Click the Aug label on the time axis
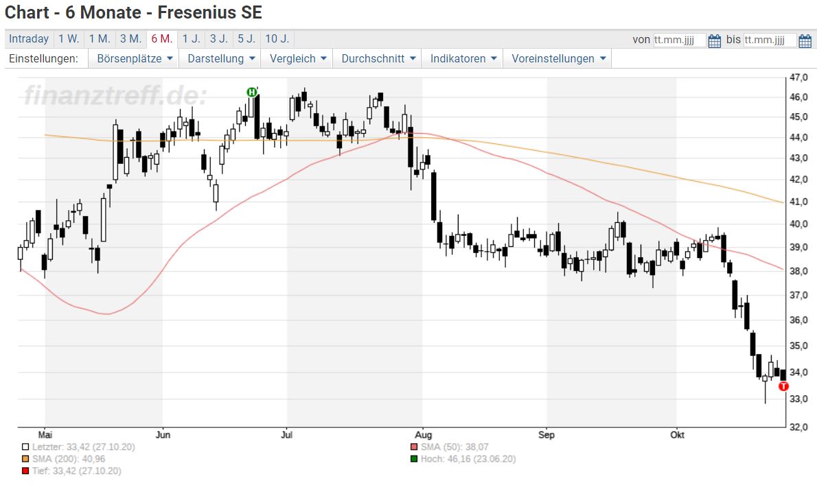 coord(424,435)
